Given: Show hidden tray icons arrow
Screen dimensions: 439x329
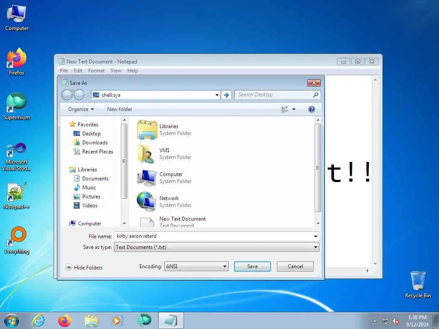Looking at the screenshot, I should tap(375, 321).
